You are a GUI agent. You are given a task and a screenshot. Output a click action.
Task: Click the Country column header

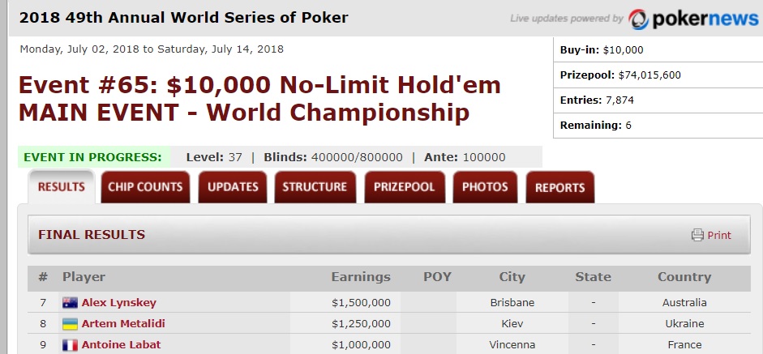coord(684,277)
